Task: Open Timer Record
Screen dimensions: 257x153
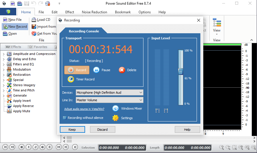Action: pos(81,79)
